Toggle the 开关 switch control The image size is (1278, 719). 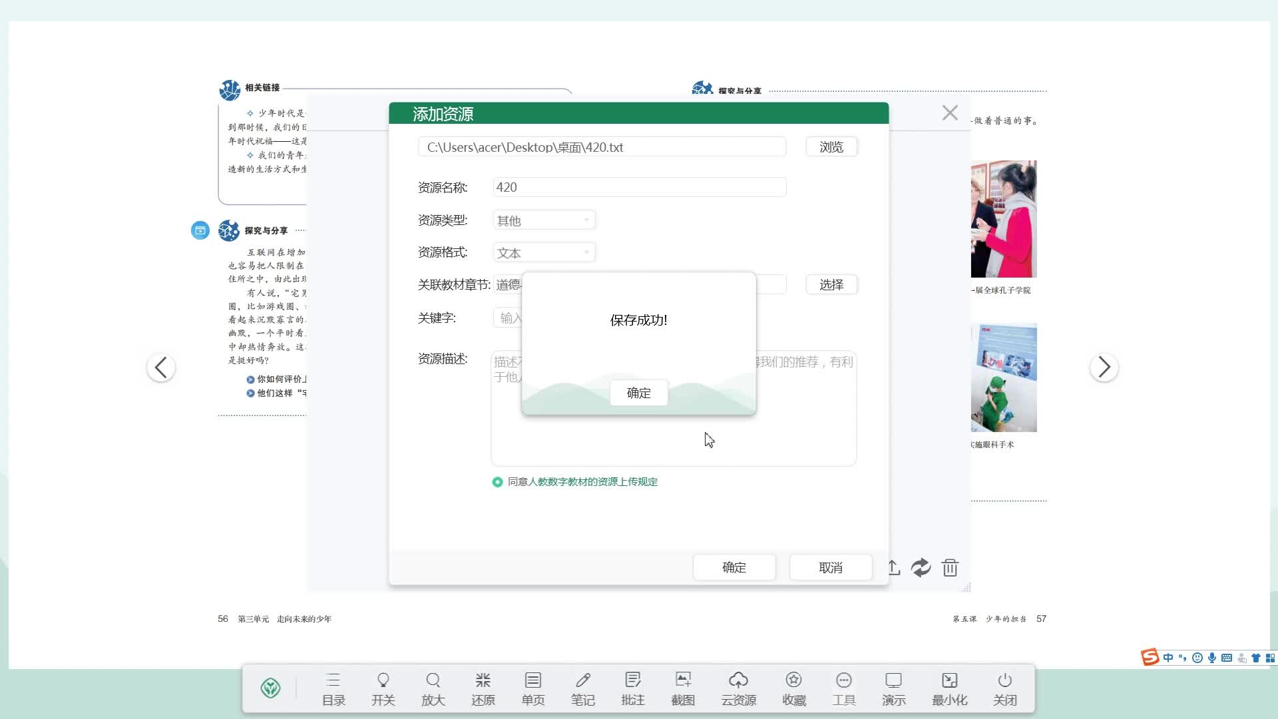pyautogui.click(x=383, y=689)
